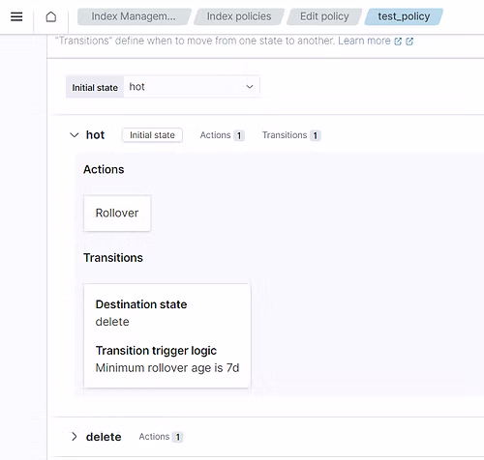This screenshot has width=484, height=460.
Task: Click the Transitions section heading
Action: (x=113, y=258)
